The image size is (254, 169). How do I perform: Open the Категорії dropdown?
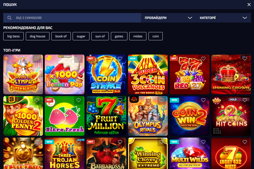tap(223, 18)
